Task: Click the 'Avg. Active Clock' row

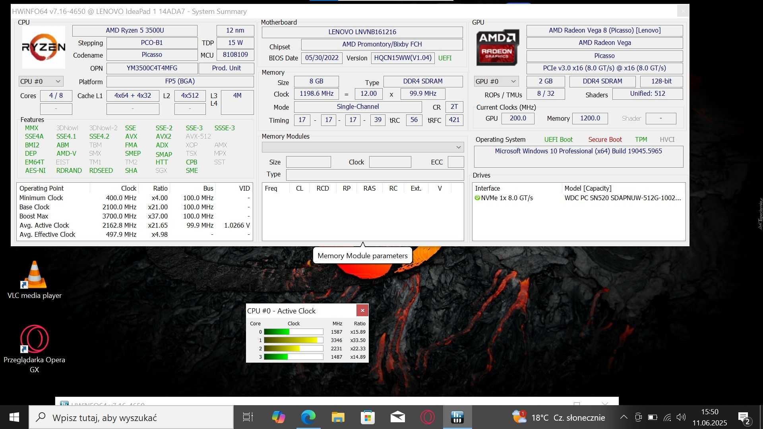Action: (x=135, y=226)
